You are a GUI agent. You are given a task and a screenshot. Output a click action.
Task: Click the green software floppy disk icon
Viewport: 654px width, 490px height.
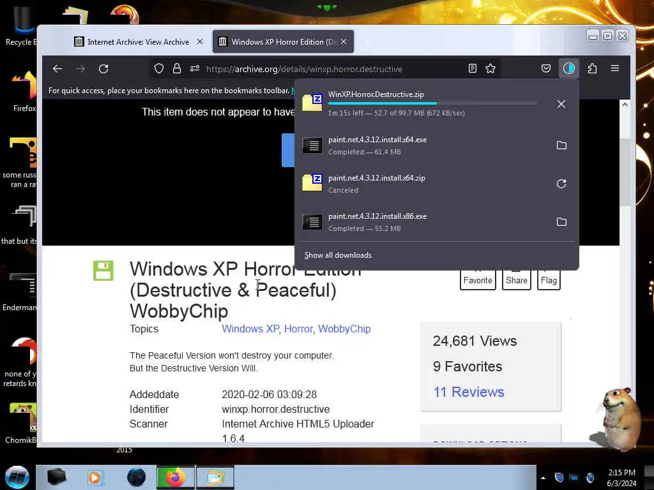pos(103,271)
